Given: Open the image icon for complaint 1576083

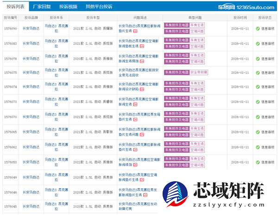Looking at the screenshot, I should coord(142,46).
